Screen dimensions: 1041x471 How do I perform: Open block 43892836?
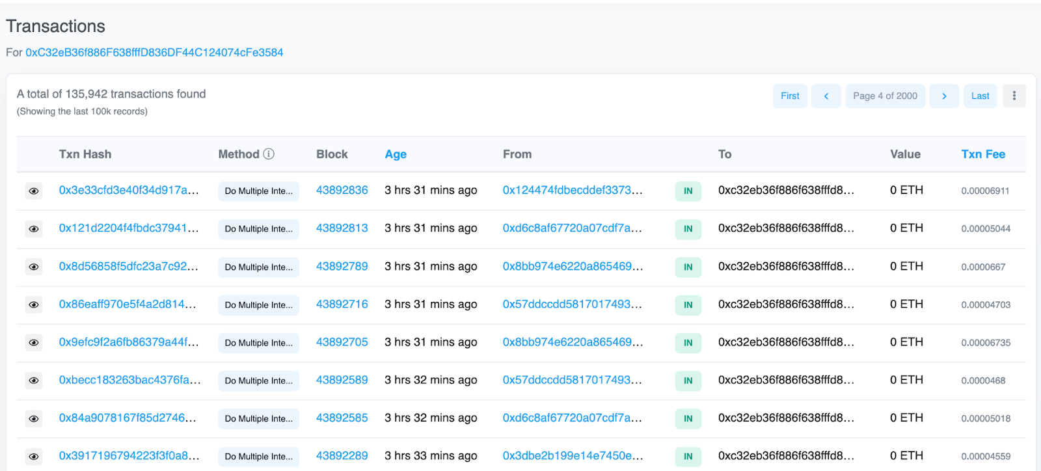coord(342,191)
